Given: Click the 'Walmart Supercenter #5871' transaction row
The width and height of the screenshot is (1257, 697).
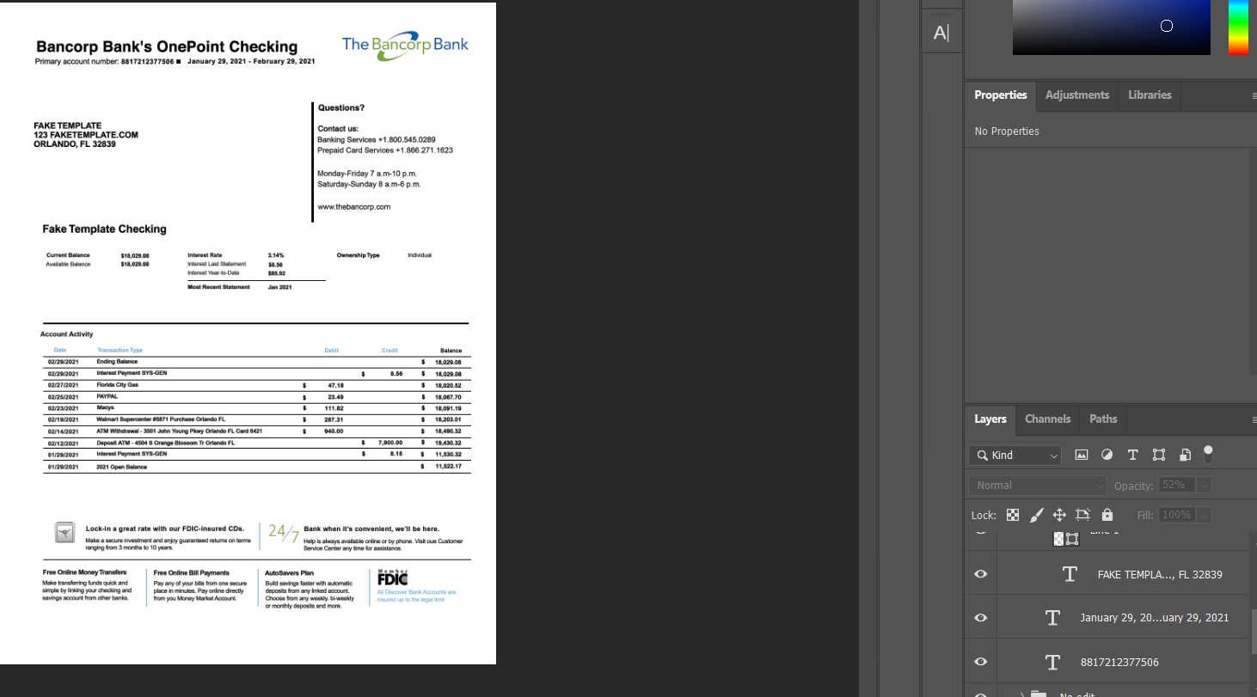Looking at the screenshot, I should tap(257, 419).
